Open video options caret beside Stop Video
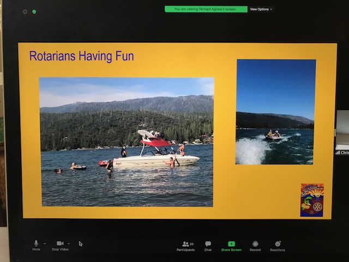Viewport: 349px width, 262px height. pyautogui.click(x=68, y=243)
